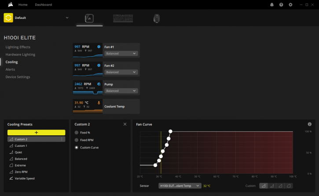Expand Fan #1 Balanced preset dropdown

click(121, 54)
